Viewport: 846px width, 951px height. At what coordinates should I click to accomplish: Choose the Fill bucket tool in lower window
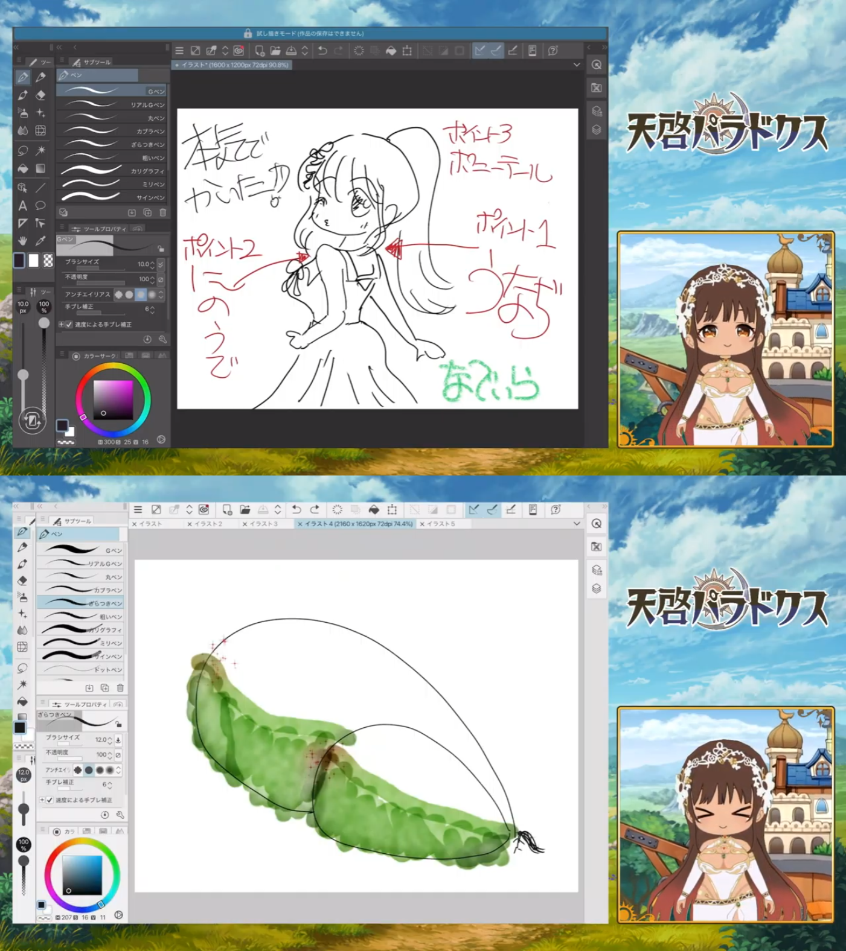click(x=22, y=701)
